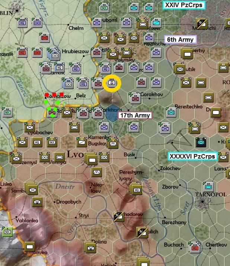Click the Berezhany town name
Image resolution: width=230 pixels, height=266 pixels.
tap(174, 222)
